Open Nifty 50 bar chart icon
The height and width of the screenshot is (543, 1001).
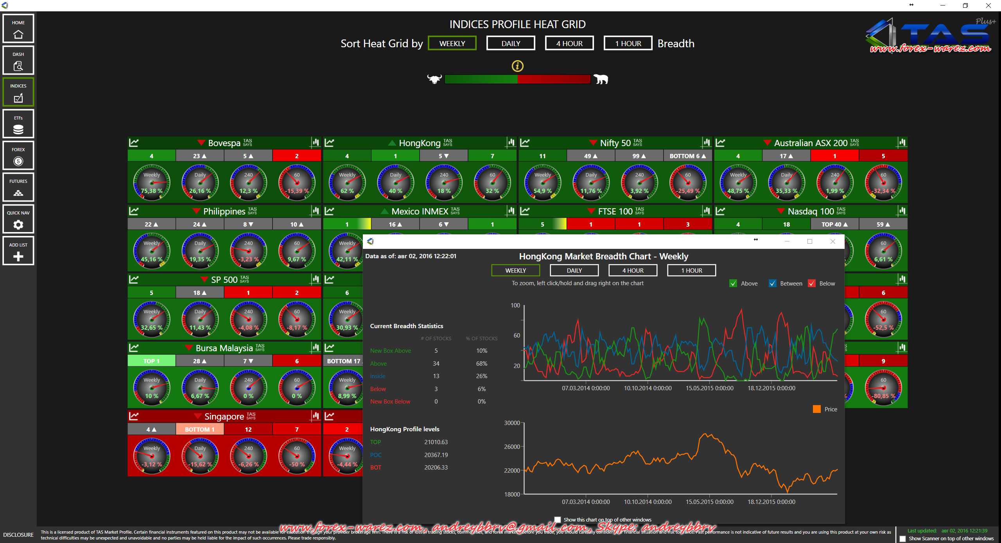click(x=706, y=143)
